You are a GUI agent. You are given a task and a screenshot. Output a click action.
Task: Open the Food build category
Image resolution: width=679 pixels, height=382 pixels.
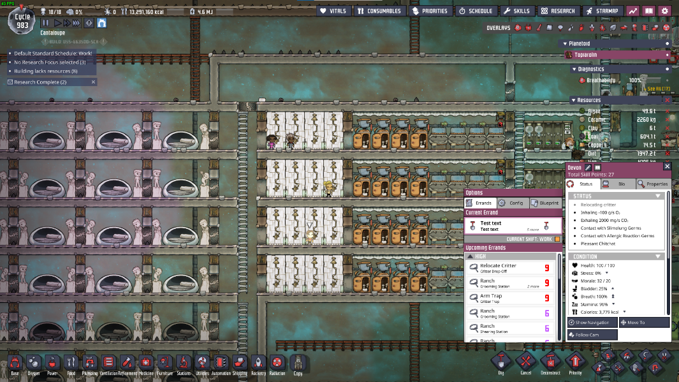pos(71,362)
